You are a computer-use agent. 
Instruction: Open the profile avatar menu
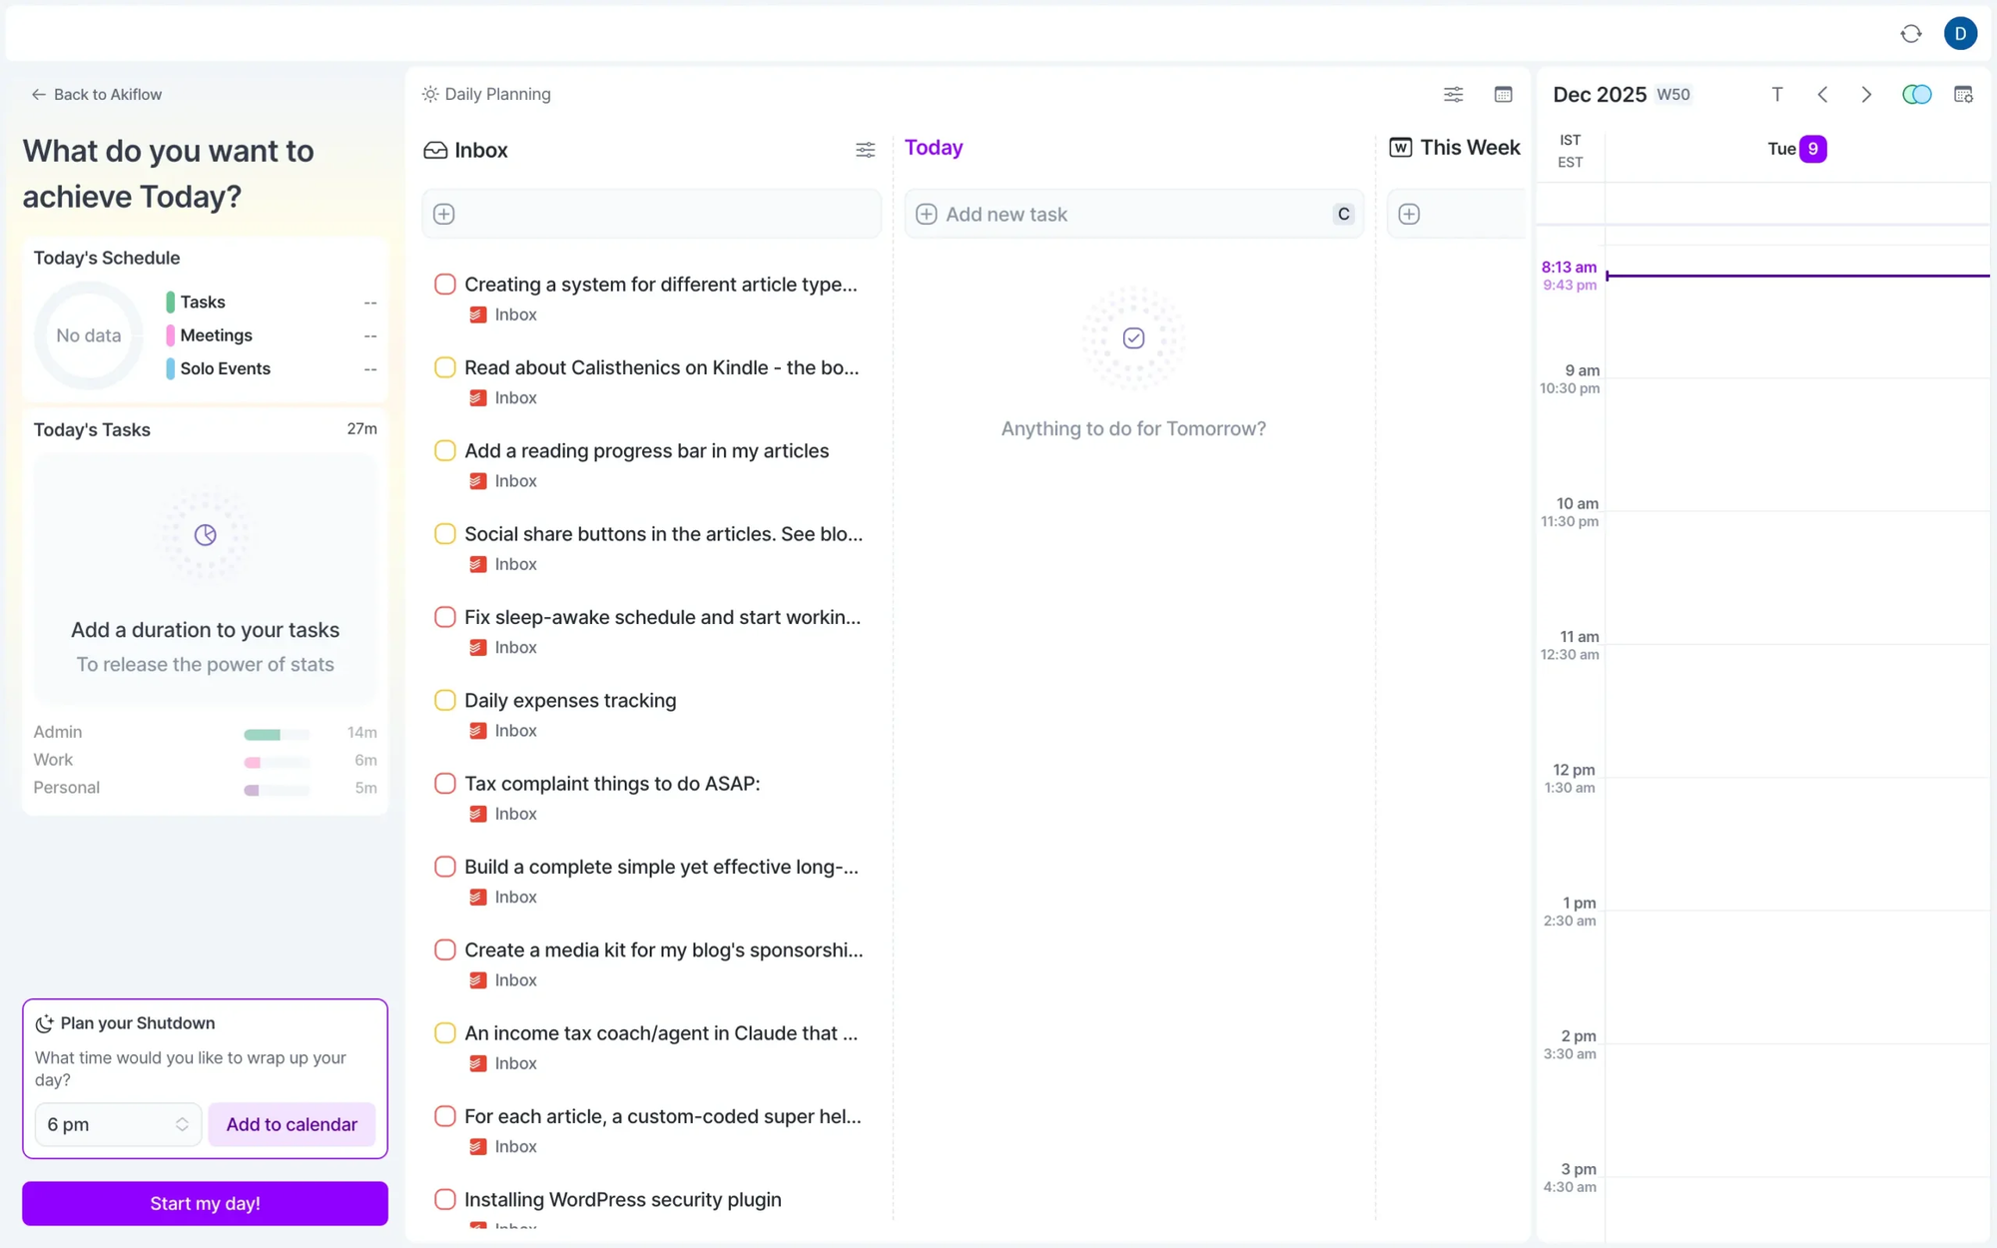[x=1959, y=33]
